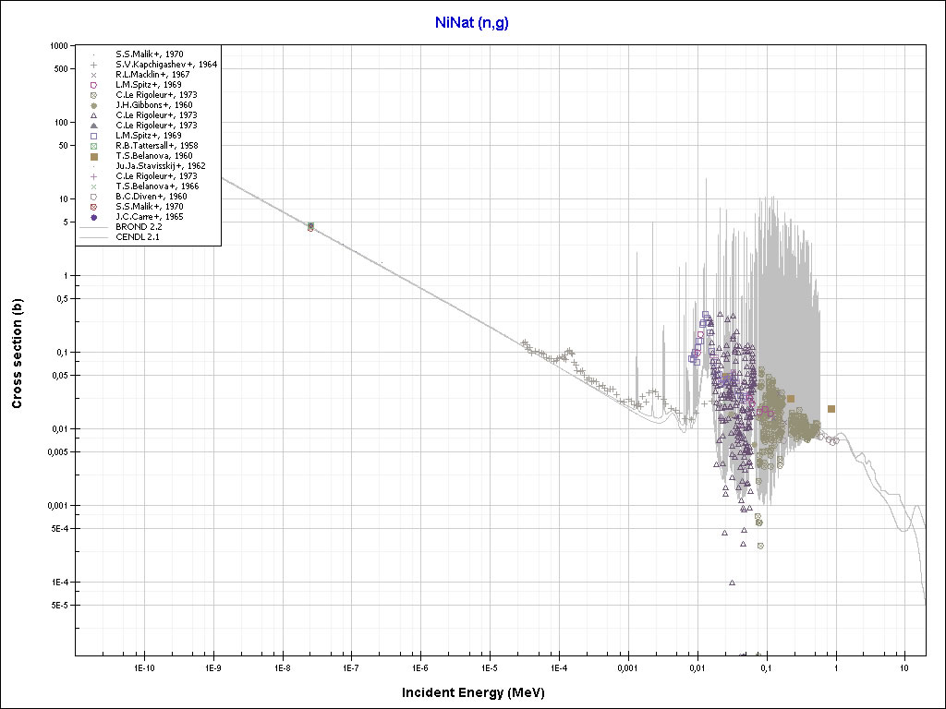The image size is (946, 709).
Task: Click the plus marker beside S.V.Kapchigashev+, 1964
Action: [x=94, y=65]
